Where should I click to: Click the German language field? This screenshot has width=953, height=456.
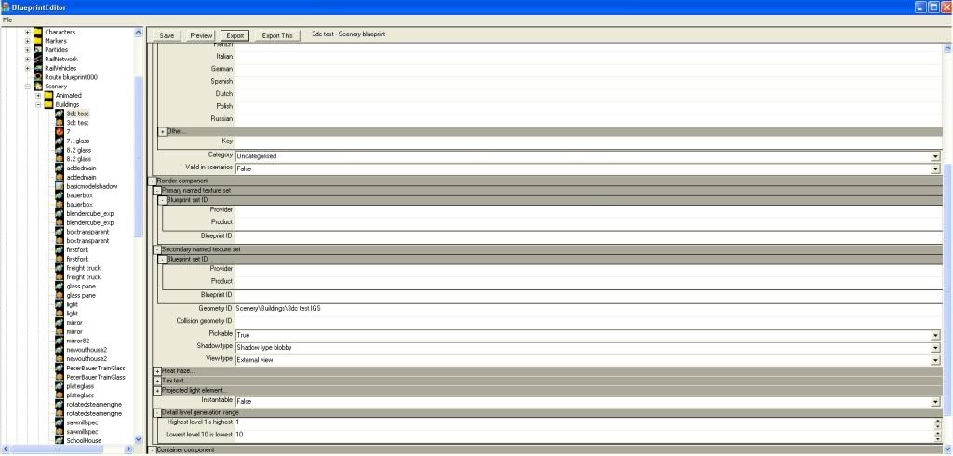click(588, 69)
